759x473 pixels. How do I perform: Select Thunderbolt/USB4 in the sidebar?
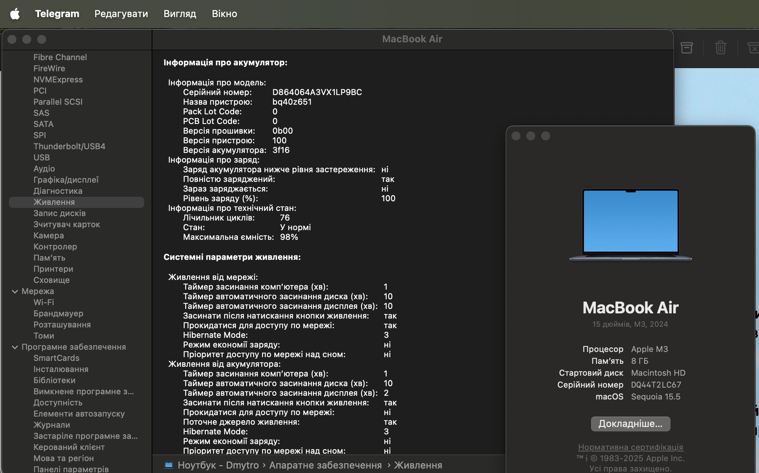70,146
